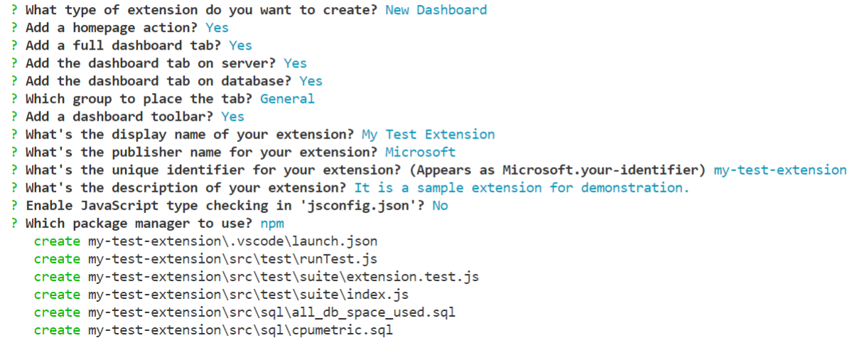Click the 'New Dashboard' extension type answer

click(x=436, y=10)
